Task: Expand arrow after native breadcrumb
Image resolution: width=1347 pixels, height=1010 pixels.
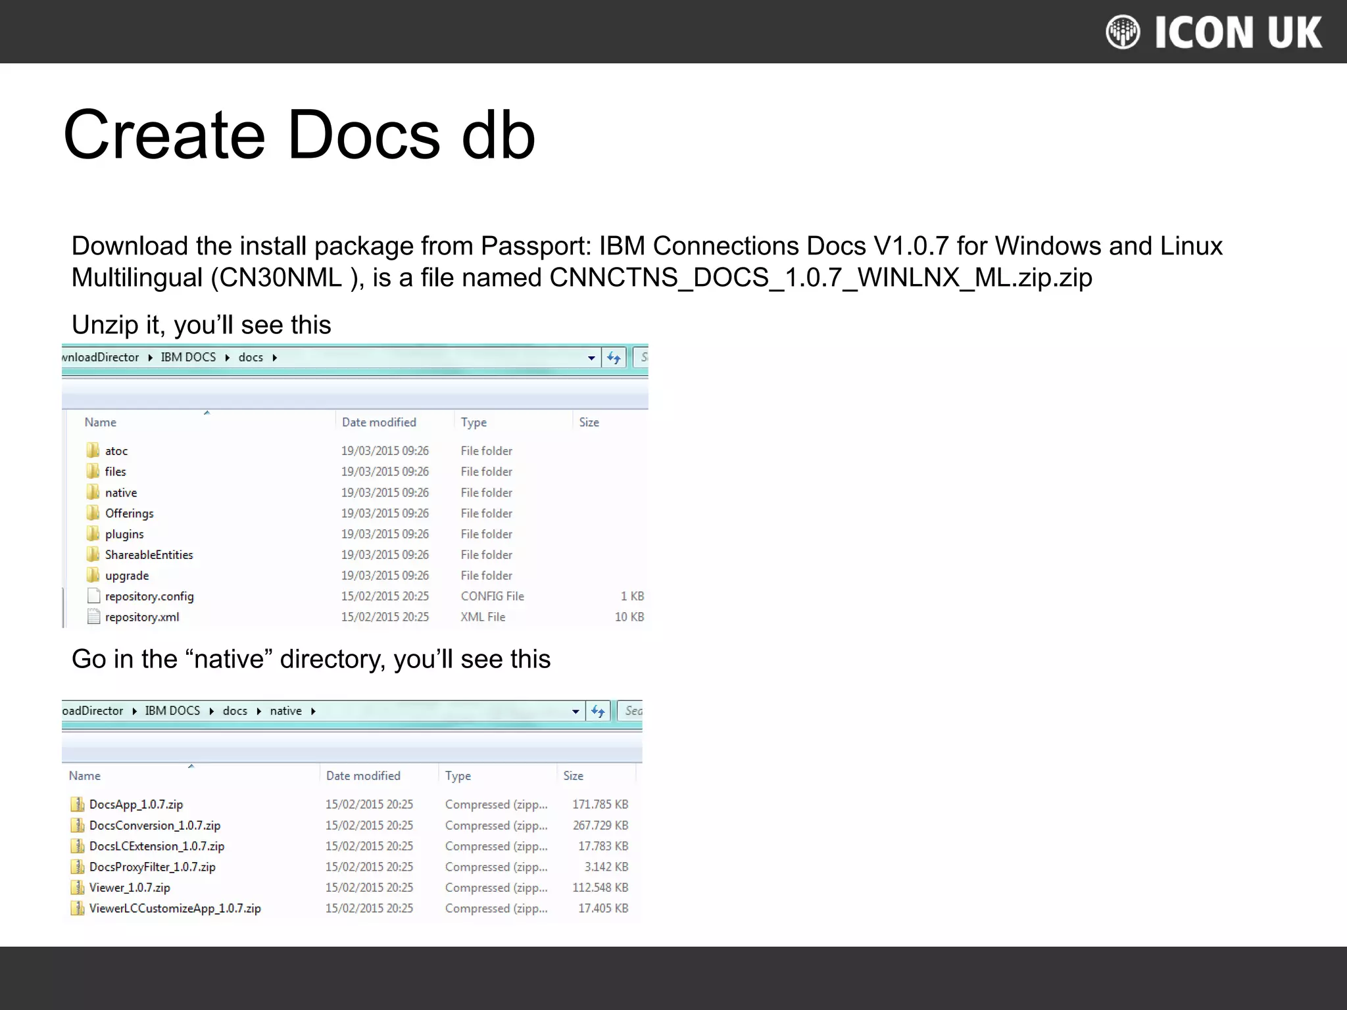Action: click(313, 711)
